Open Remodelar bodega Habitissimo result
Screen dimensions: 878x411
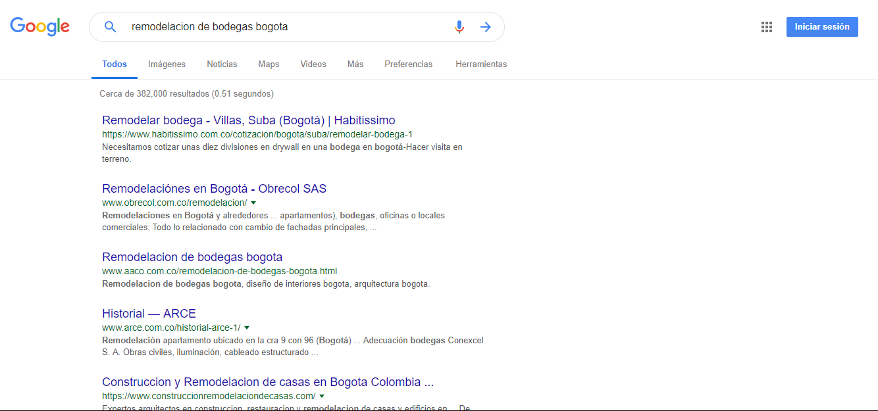click(x=248, y=120)
